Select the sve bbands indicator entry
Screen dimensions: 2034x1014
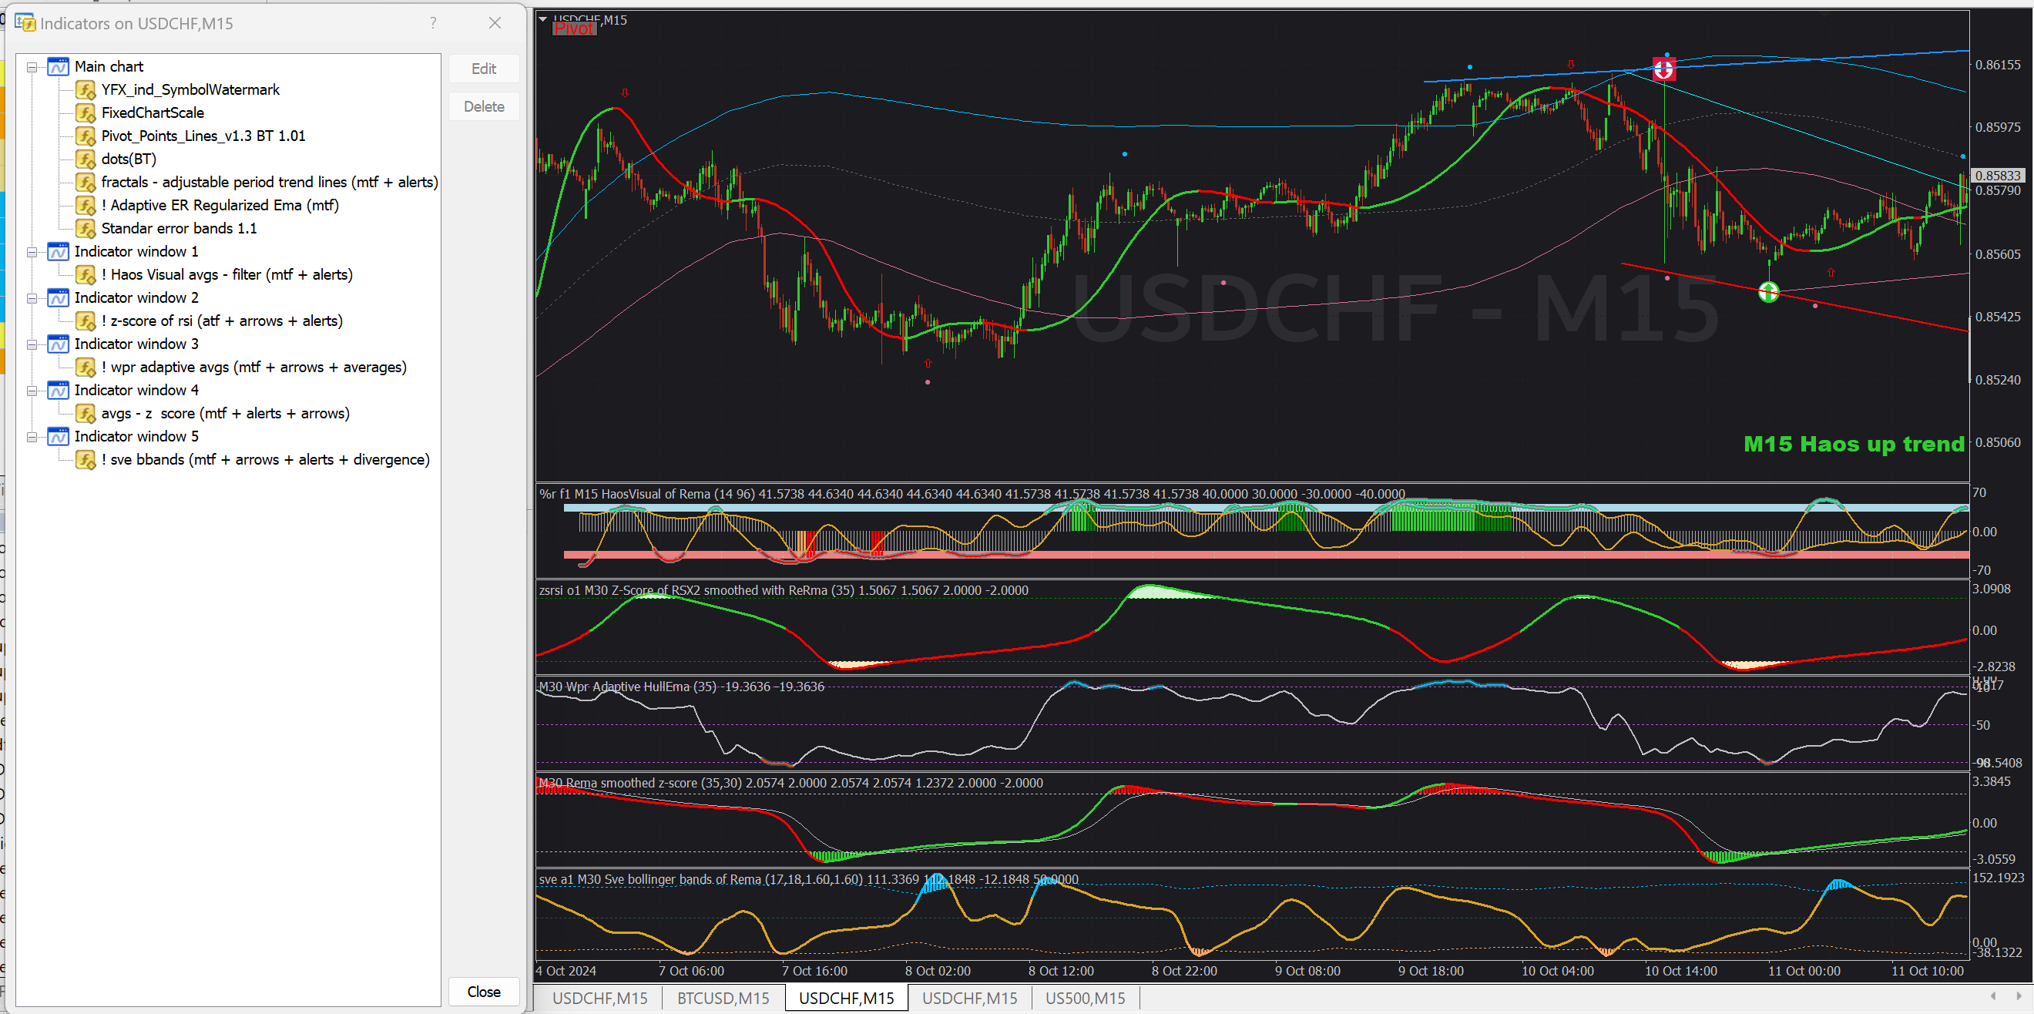tap(265, 460)
